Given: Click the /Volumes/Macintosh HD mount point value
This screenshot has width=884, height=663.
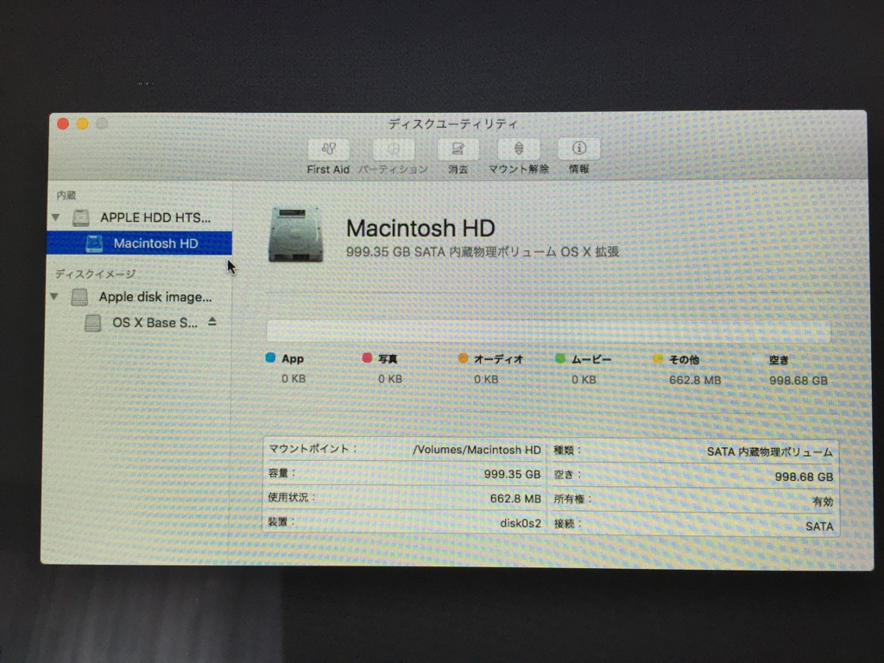Looking at the screenshot, I should [x=477, y=450].
